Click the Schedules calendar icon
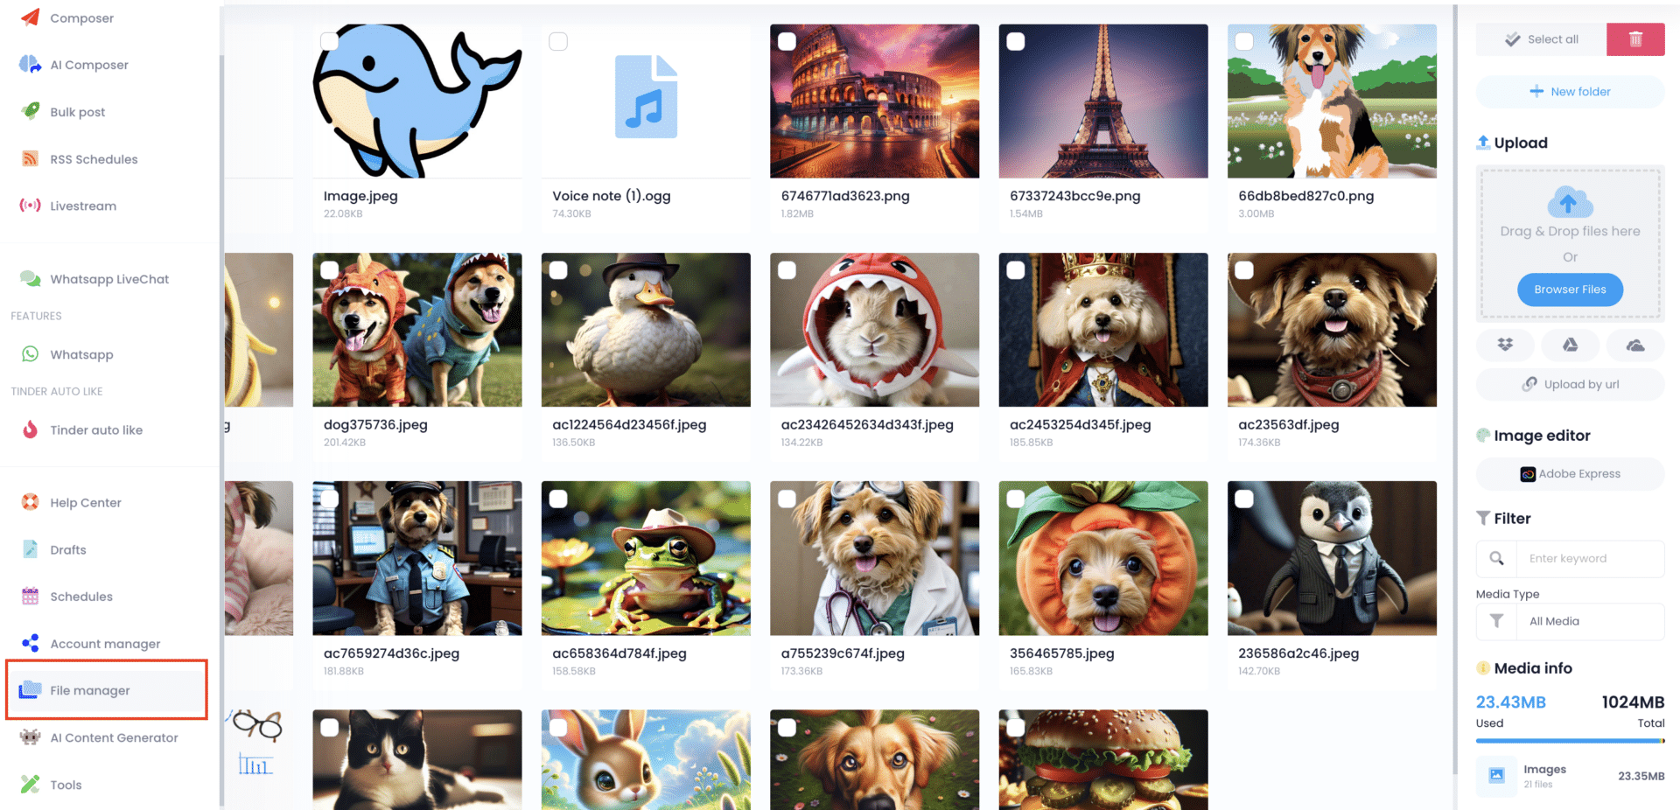The height and width of the screenshot is (810, 1680). tap(31, 596)
